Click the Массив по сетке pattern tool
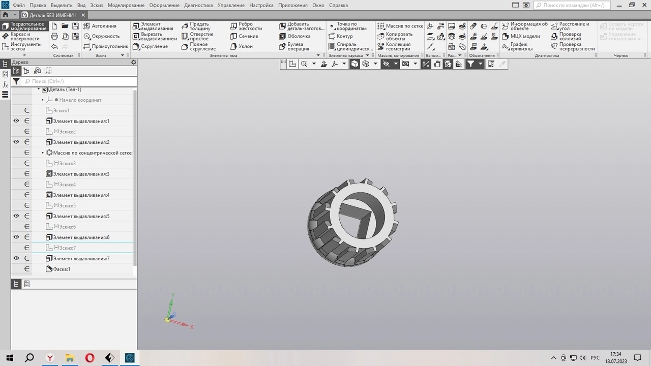This screenshot has height=366, width=651. coord(400,26)
